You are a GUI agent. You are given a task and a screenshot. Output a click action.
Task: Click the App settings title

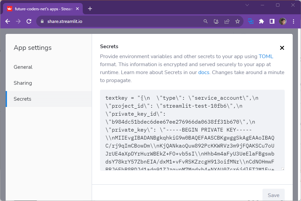33,48
